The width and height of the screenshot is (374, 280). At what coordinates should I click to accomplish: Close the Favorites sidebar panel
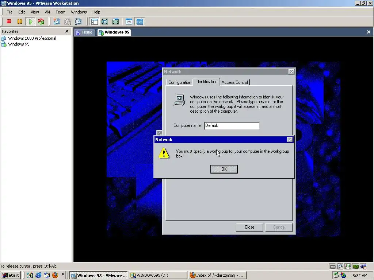(67, 31)
